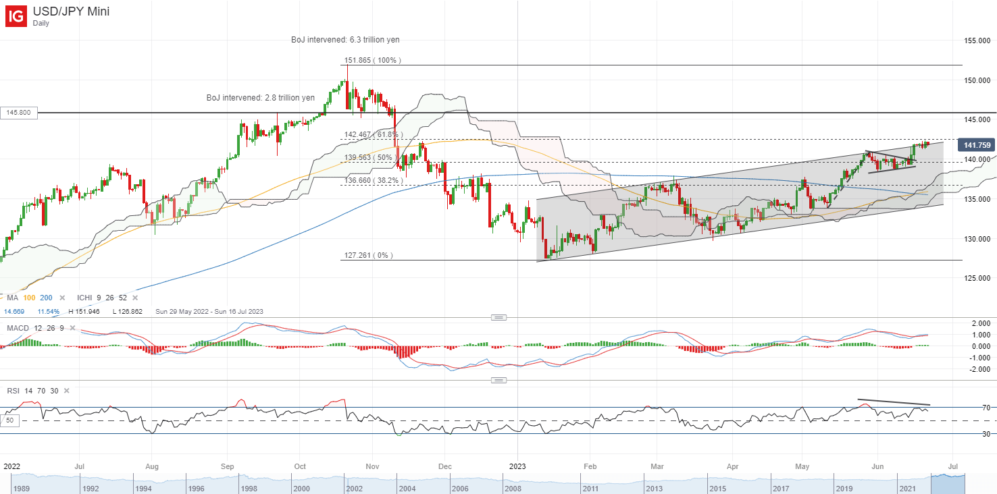Jump to 2000 on the overview timeline
Screen dimensions: 997x494
(x=301, y=487)
